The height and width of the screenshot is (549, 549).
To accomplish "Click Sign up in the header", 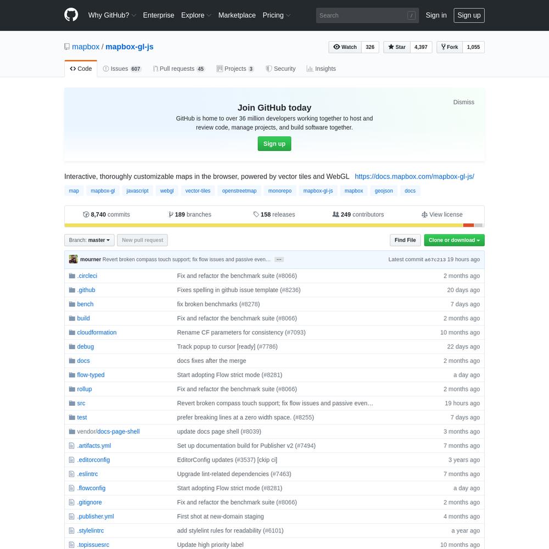I will 469,15.
